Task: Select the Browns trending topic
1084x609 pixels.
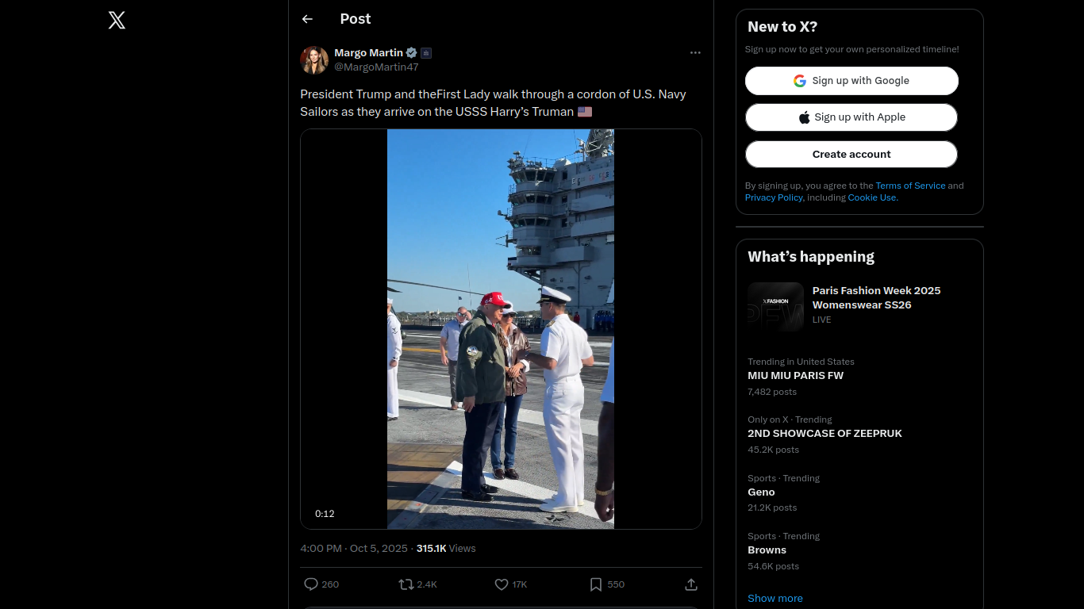Action: coord(767,550)
